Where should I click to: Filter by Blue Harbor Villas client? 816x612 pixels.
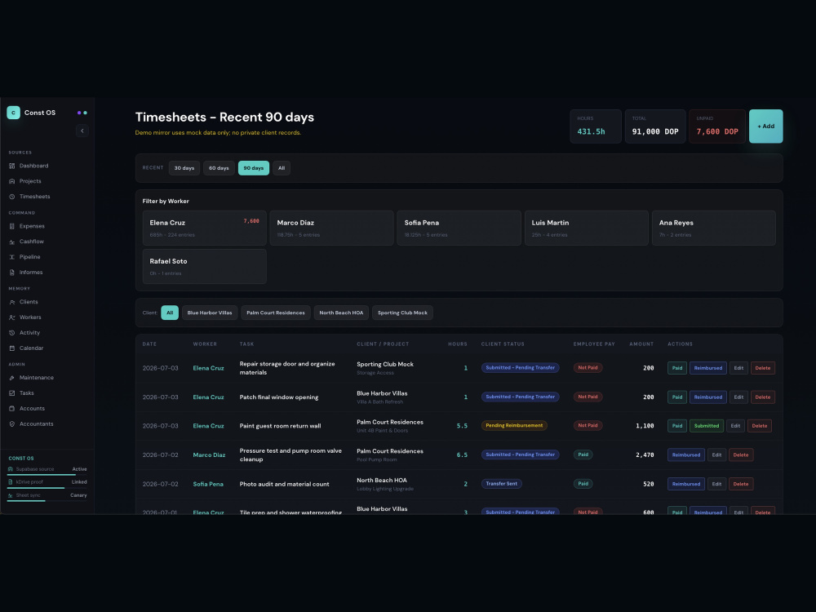pos(210,313)
